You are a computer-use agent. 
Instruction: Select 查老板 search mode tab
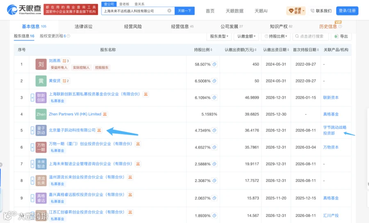pyautogui.click(x=124, y=4)
